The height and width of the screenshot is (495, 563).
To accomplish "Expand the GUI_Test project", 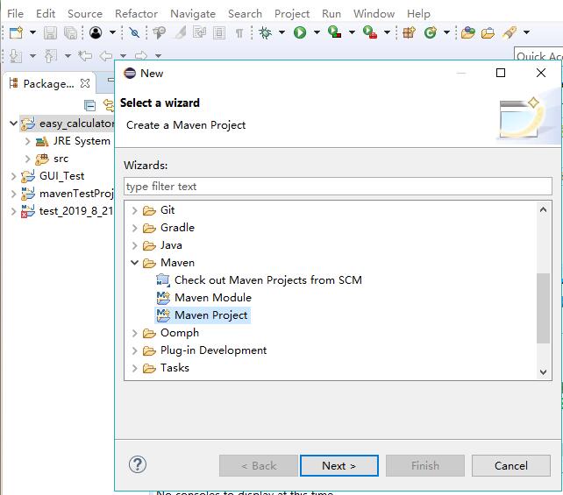I will 13,176.
